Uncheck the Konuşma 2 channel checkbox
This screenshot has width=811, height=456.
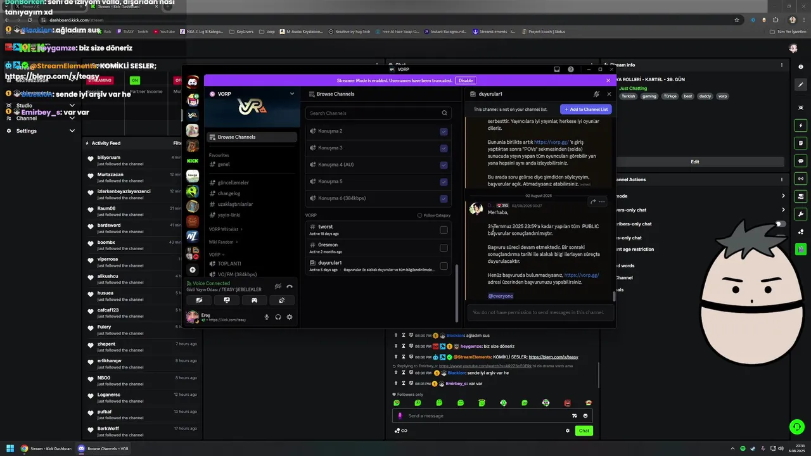pyautogui.click(x=444, y=131)
